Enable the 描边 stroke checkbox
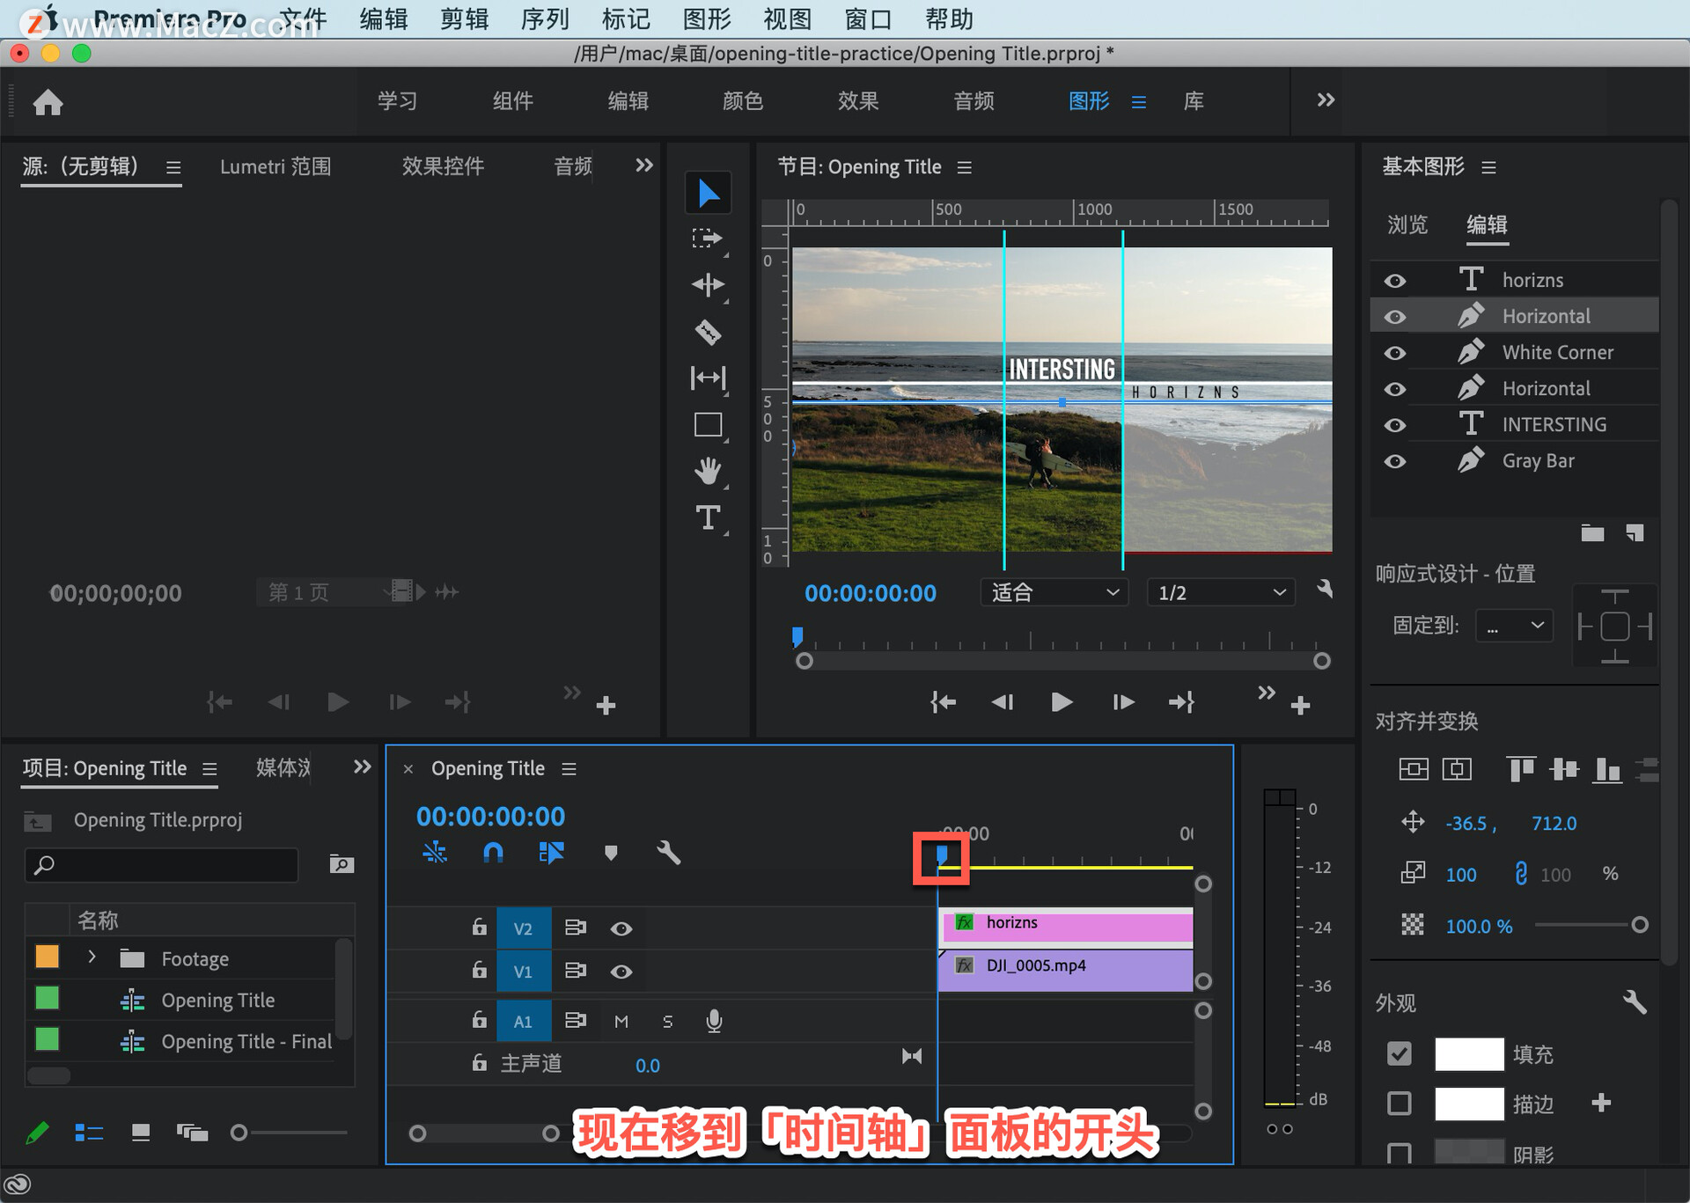 pos(1399,1103)
